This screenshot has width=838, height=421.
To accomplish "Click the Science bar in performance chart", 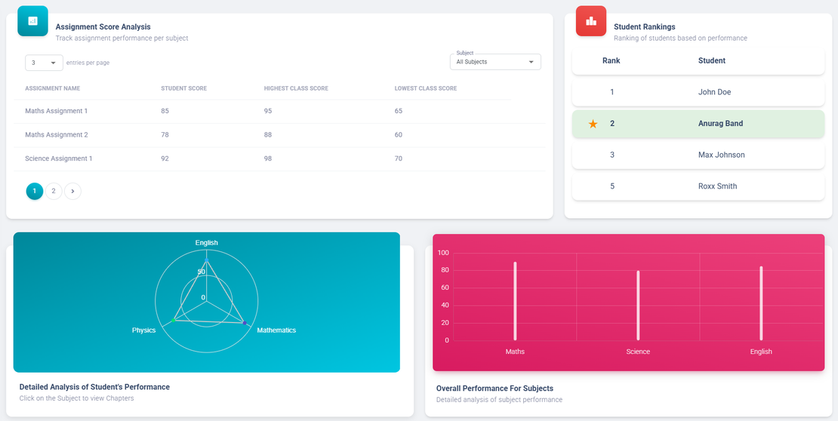I will [x=638, y=306].
